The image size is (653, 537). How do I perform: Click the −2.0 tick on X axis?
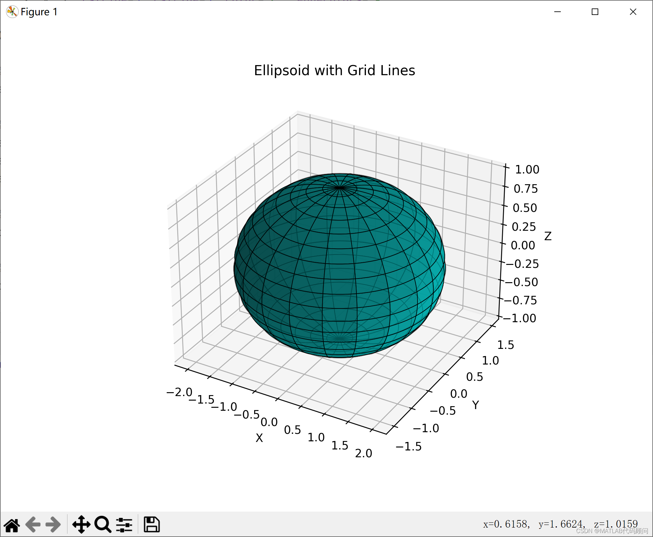180,392
